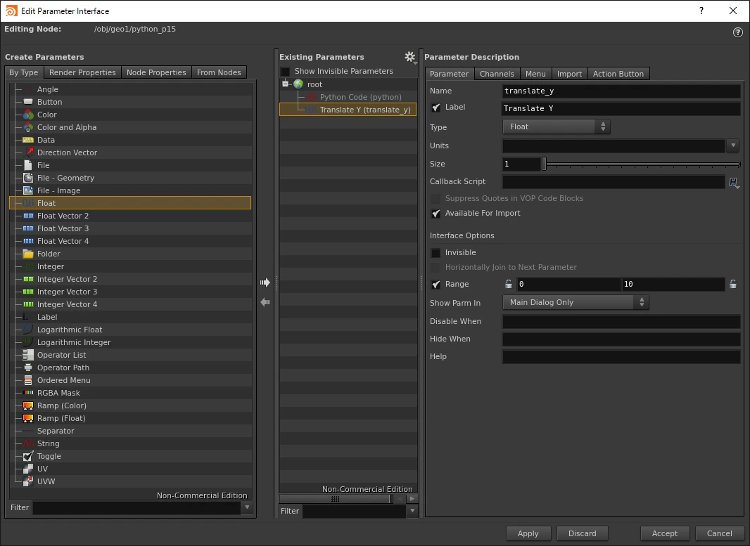Click the Size slider handle
Image resolution: width=750 pixels, height=546 pixels.
[x=544, y=164]
